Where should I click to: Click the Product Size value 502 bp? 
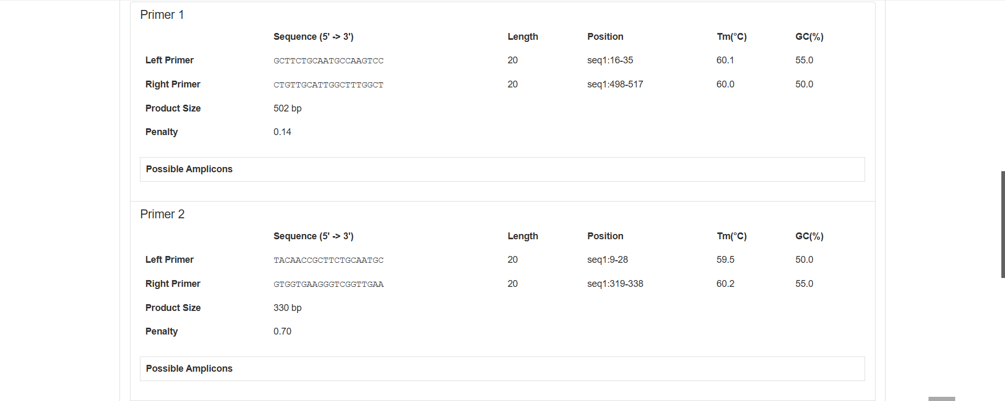287,108
